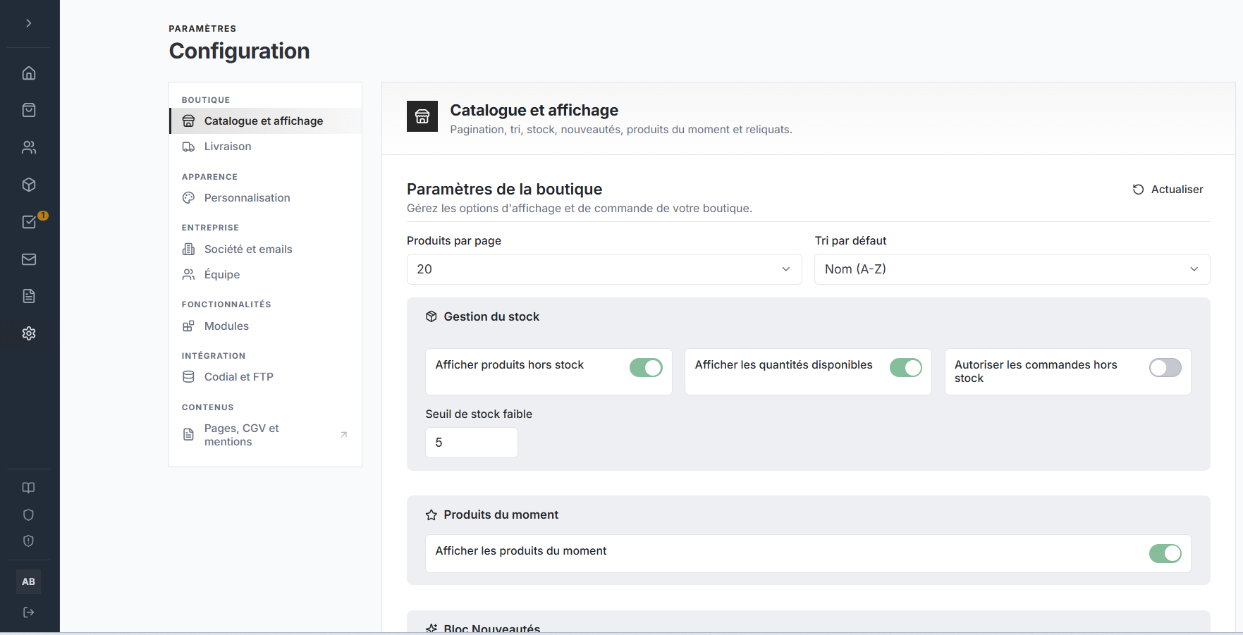This screenshot has height=635, width=1243.
Task: Click the external link arrow beside Pages, CGV
Action: 344,435
